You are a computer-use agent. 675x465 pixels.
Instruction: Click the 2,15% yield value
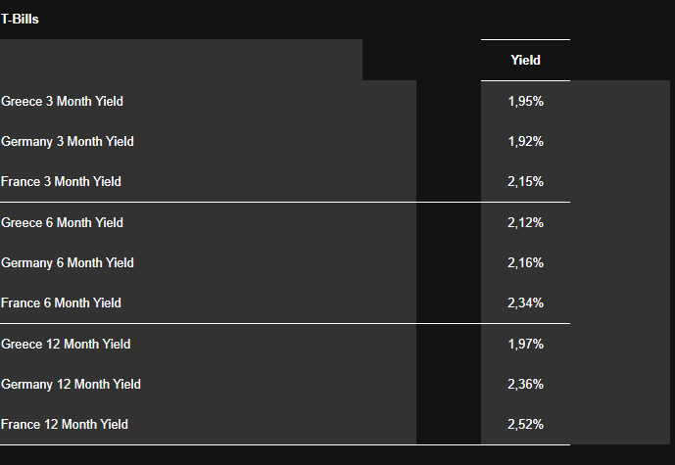[x=525, y=182]
